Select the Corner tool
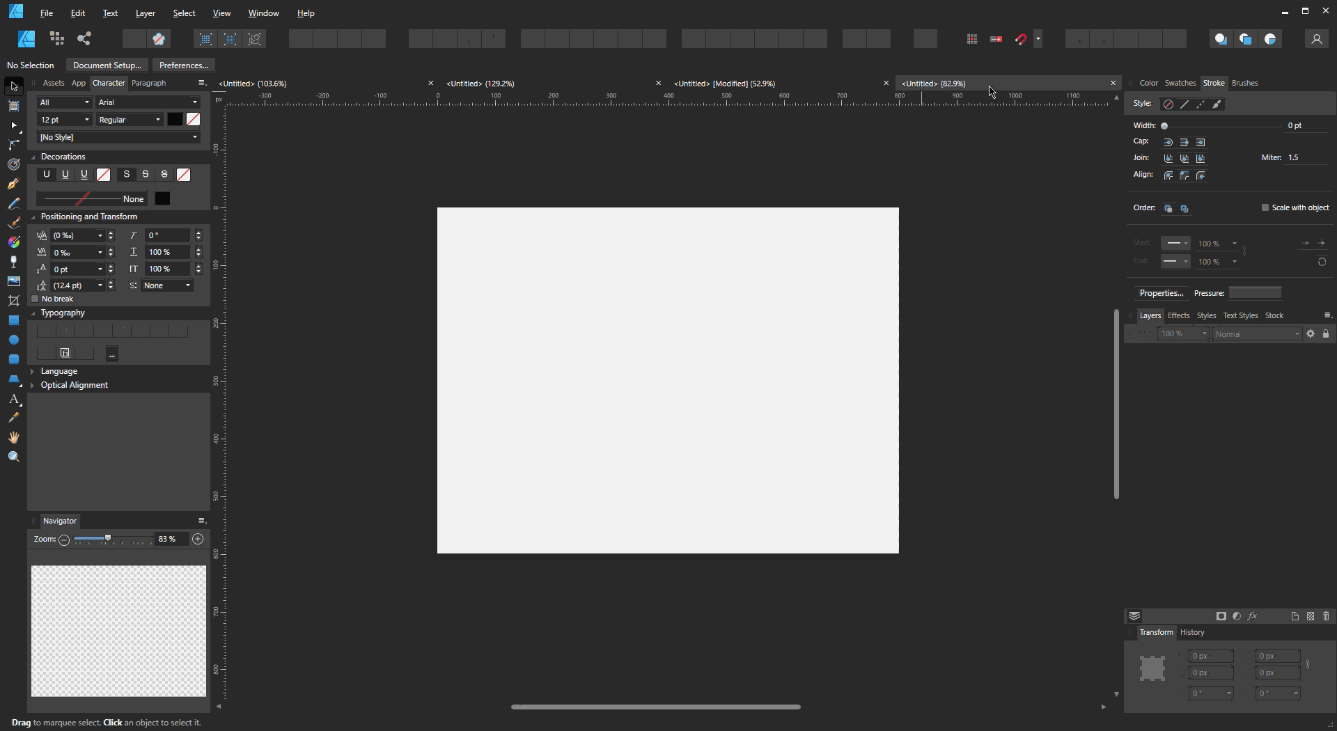The height and width of the screenshot is (731, 1337). [x=14, y=146]
